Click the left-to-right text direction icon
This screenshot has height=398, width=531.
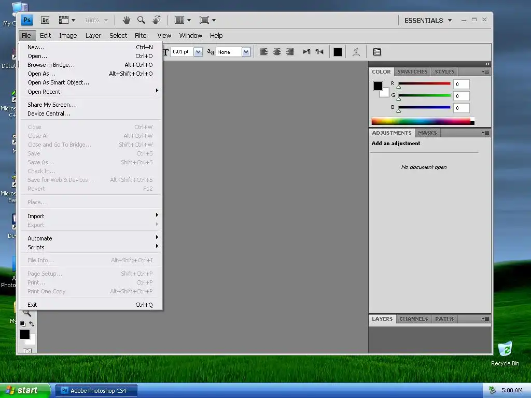tap(306, 52)
